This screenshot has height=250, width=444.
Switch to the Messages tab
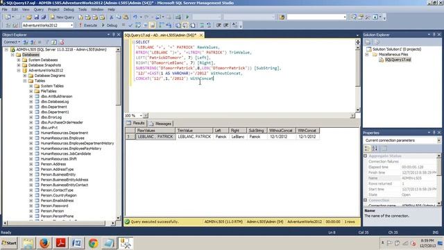tap(160, 124)
